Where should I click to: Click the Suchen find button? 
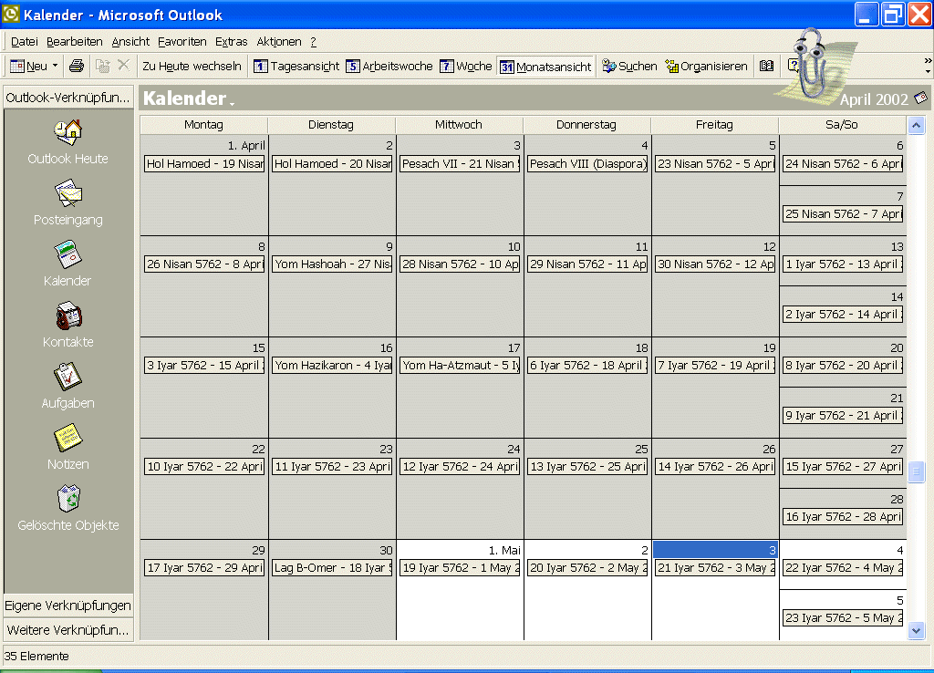[x=629, y=66]
